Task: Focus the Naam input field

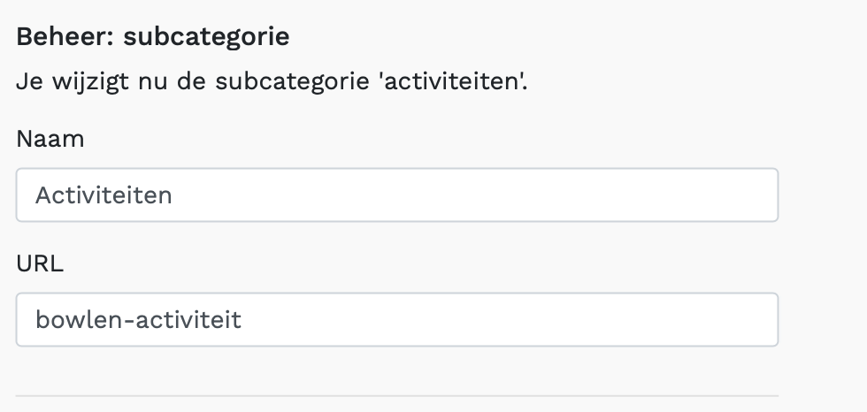Action: 396,195
